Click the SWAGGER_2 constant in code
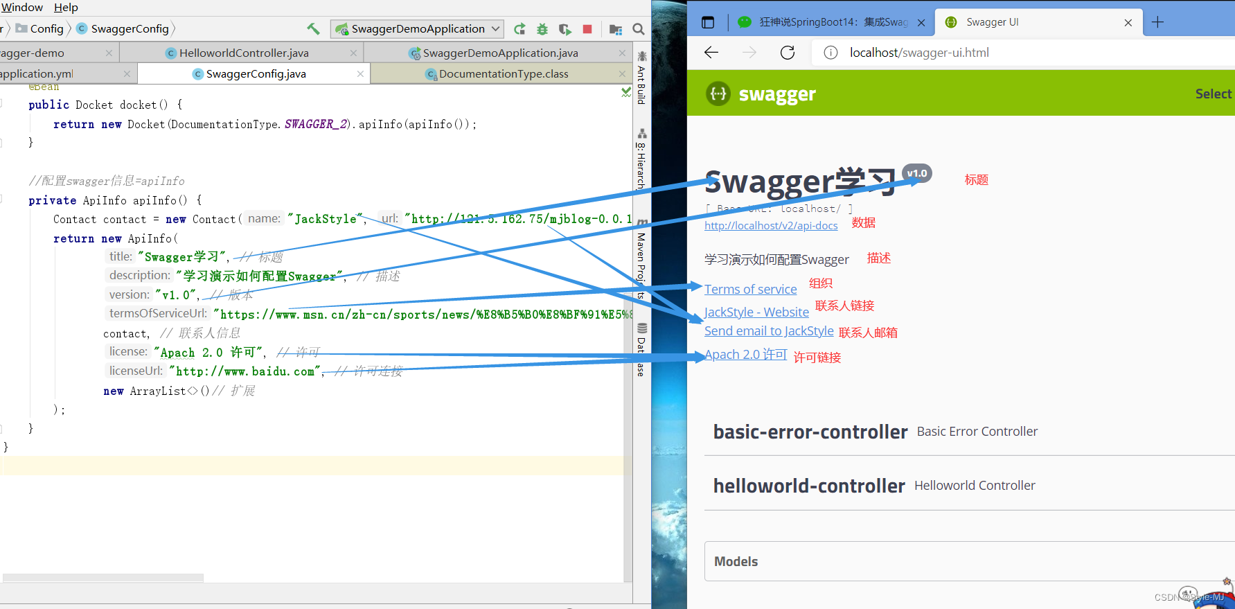This screenshot has width=1235, height=609. tap(316, 124)
